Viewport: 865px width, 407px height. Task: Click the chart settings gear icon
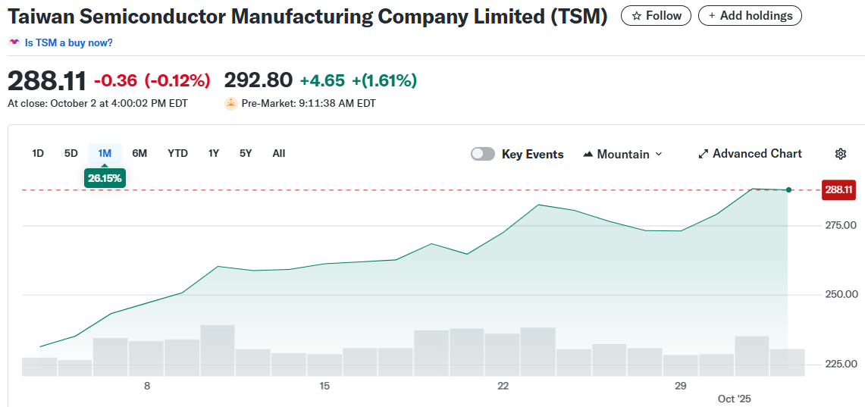[840, 154]
